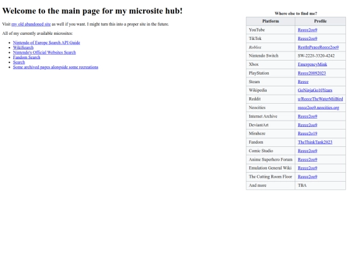Click the "PlayStation" platform cell
This screenshot has width=348, height=261.
[271, 73]
